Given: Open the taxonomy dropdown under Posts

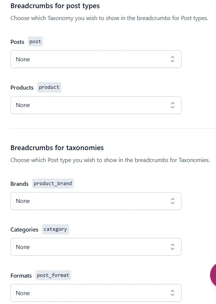Looking at the screenshot, I should click(x=96, y=59).
